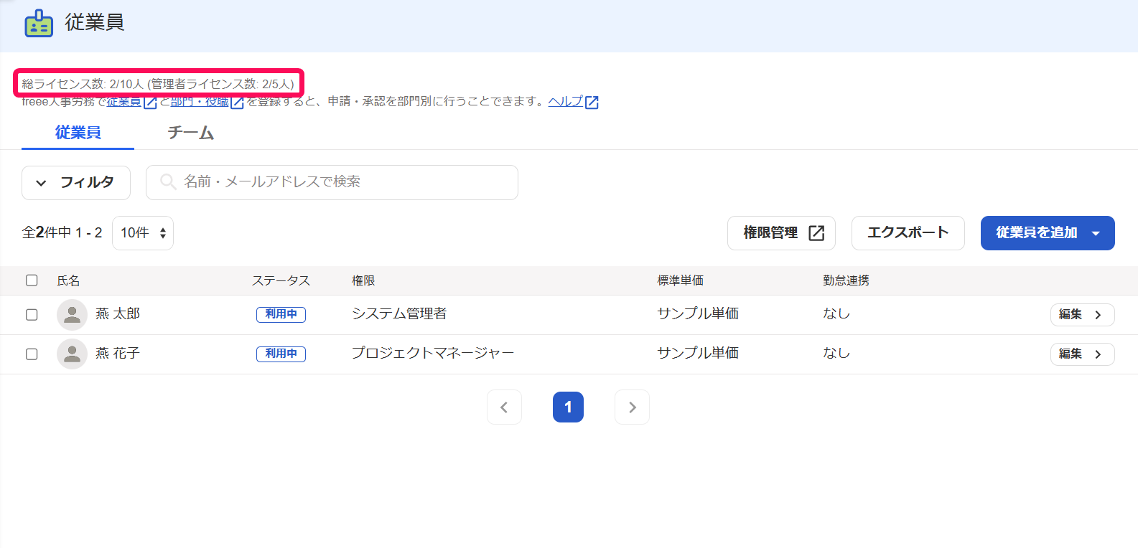Click the ステータス column header

281,280
